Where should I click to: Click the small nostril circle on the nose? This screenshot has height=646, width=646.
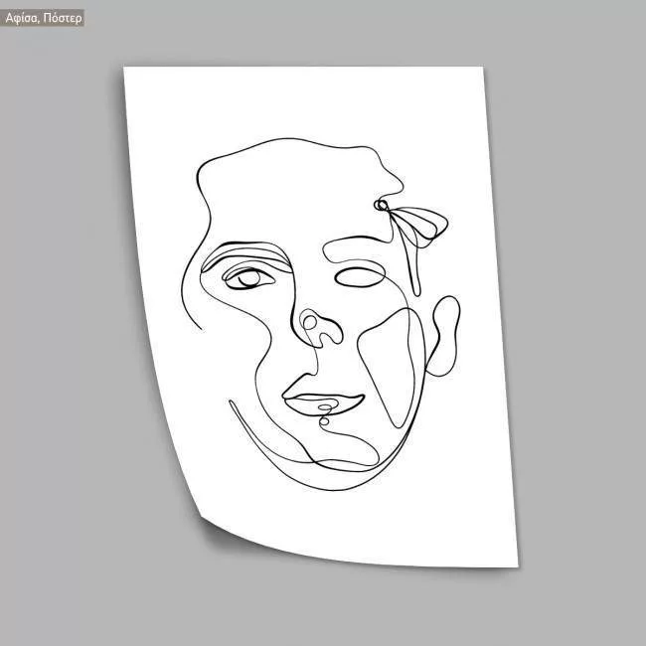pyautogui.click(x=311, y=321)
